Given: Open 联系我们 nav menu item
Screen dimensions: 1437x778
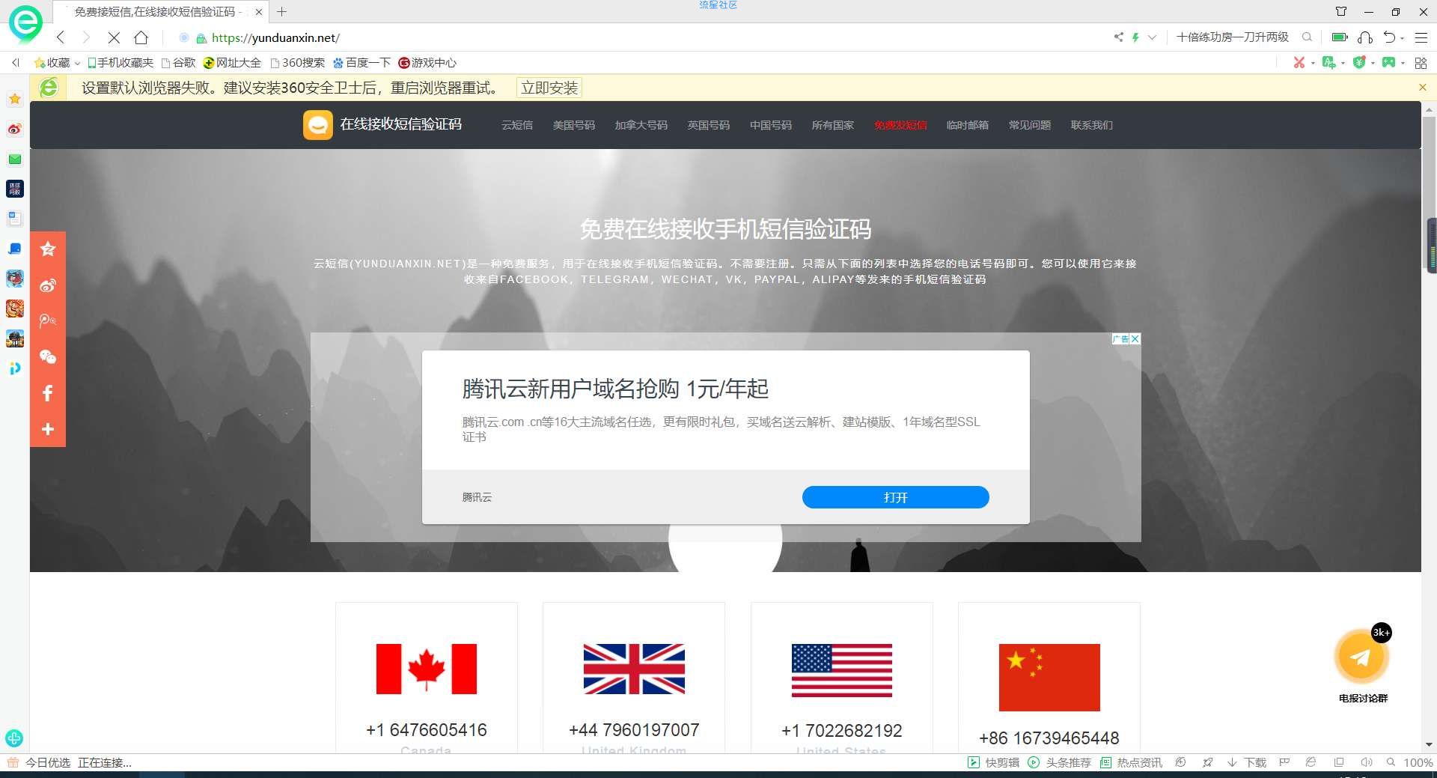Looking at the screenshot, I should (x=1092, y=125).
